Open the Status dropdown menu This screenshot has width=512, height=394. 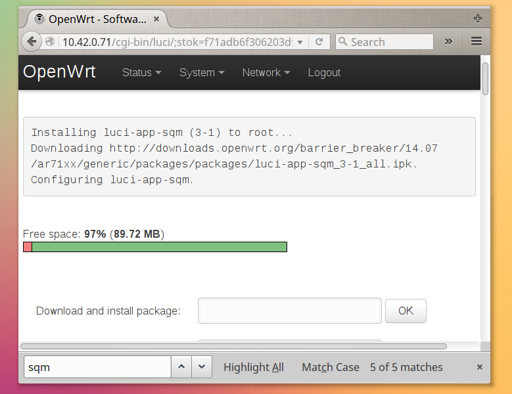[142, 72]
